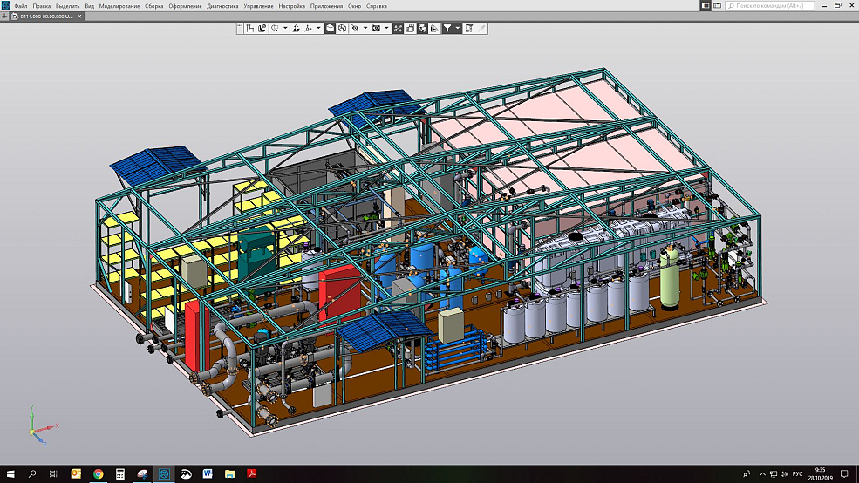Open the Диагностика menu

coord(222,5)
